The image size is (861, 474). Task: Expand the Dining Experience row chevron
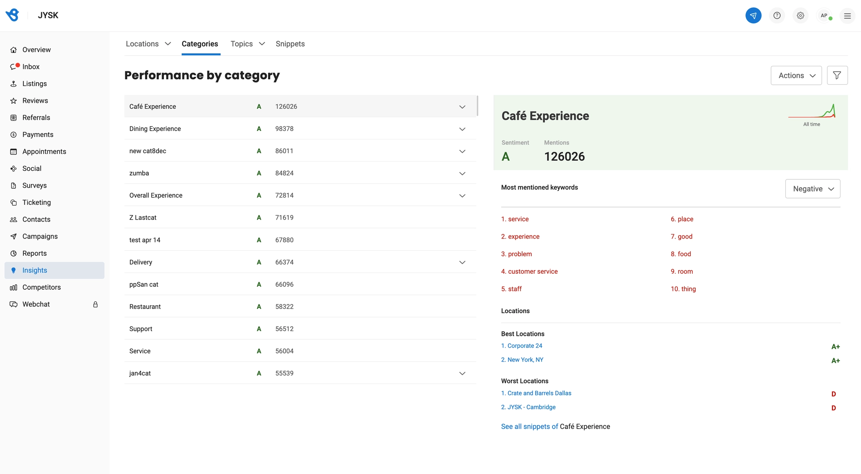point(462,129)
